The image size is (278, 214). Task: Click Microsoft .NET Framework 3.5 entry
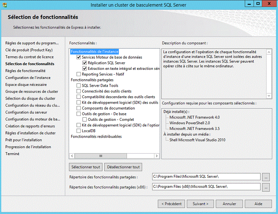pos(194,129)
